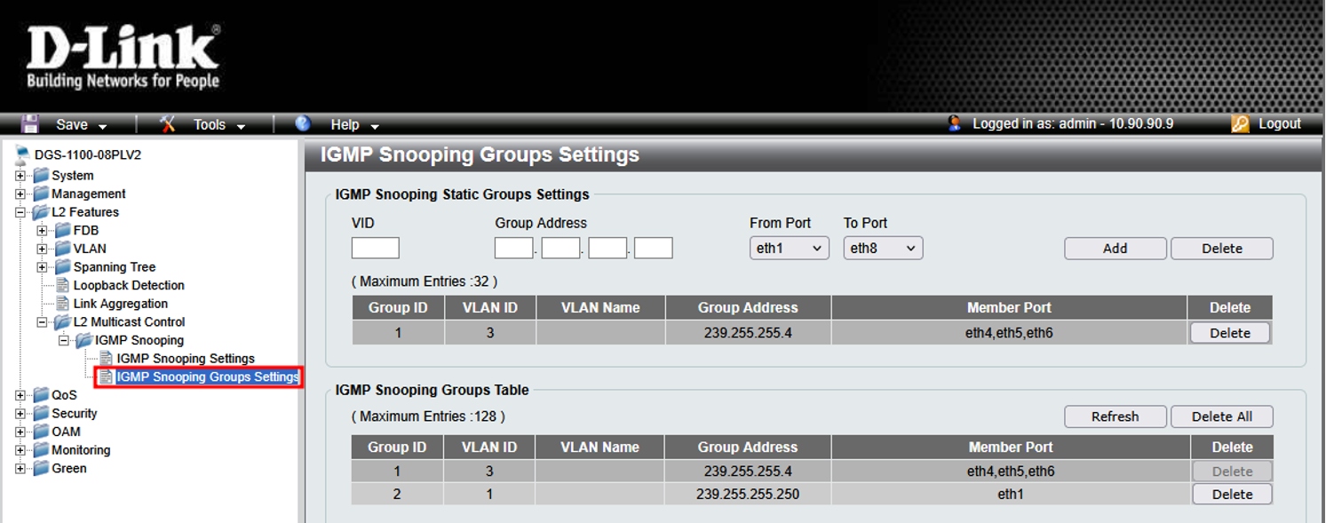The width and height of the screenshot is (1326, 523).
Task: Click the Loopback Detection page icon
Action: [x=63, y=285]
